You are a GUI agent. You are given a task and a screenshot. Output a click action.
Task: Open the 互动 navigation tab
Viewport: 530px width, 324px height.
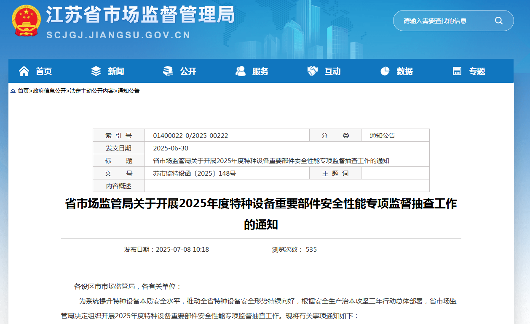332,71
